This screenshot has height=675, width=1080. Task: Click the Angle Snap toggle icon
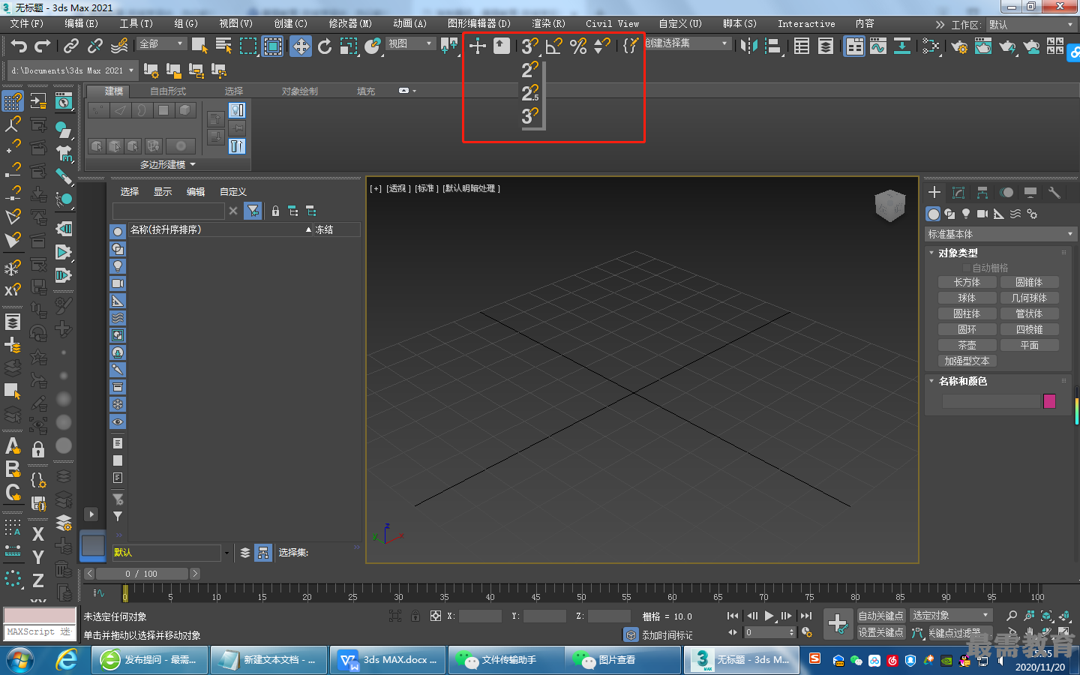(553, 46)
